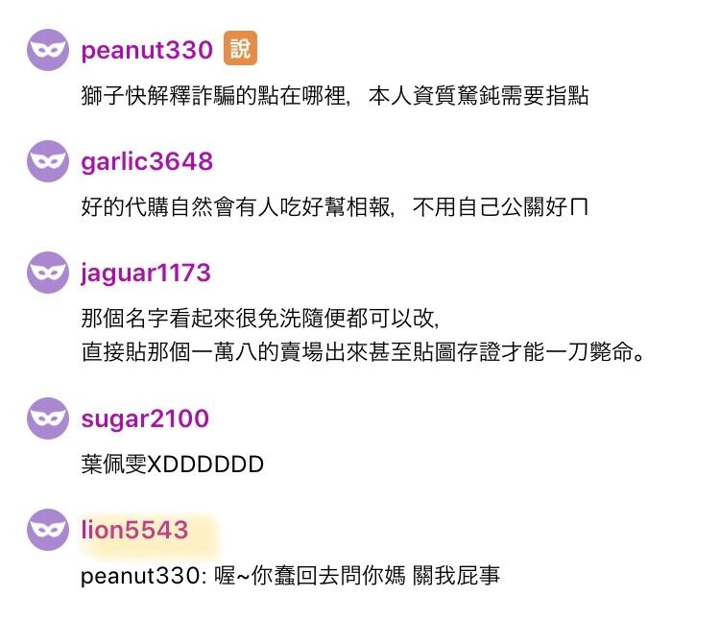Click sugar2100's comment 葉佩雯XDDDDDD
The image size is (720, 620).
pyautogui.click(x=172, y=464)
